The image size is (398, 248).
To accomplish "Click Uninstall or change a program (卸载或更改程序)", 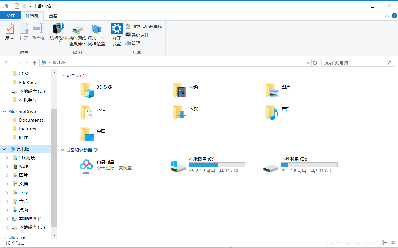I will (144, 26).
